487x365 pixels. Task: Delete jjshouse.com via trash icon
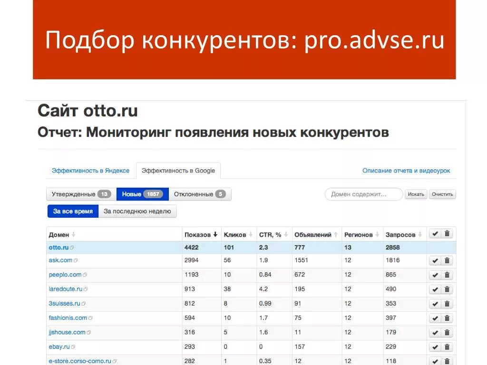447,333
